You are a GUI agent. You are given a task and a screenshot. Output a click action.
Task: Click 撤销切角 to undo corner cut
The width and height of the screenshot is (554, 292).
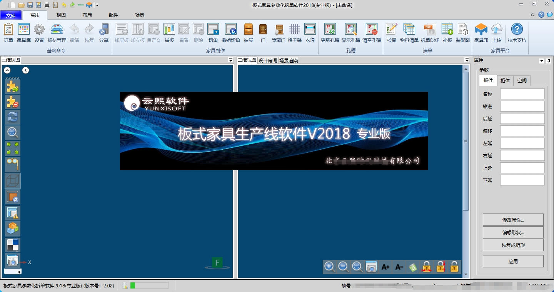pos(231,33)
